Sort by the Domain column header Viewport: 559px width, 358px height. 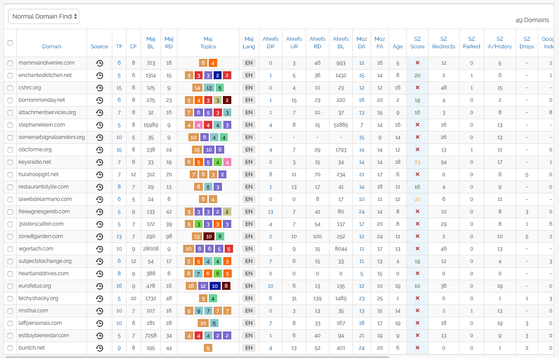click(52, 46)
